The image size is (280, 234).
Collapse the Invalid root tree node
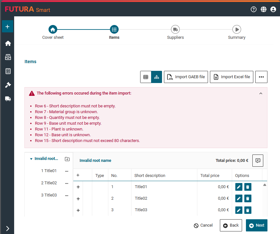[x=31, y=159]
